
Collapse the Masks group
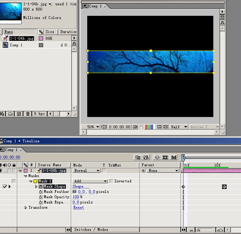tap(26, 176)
